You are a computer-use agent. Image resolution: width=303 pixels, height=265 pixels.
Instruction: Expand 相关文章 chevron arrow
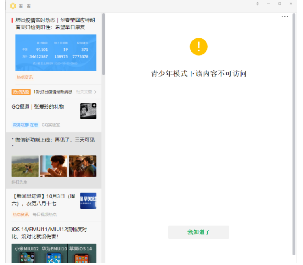pyautogui.click(x=95, y=92)
